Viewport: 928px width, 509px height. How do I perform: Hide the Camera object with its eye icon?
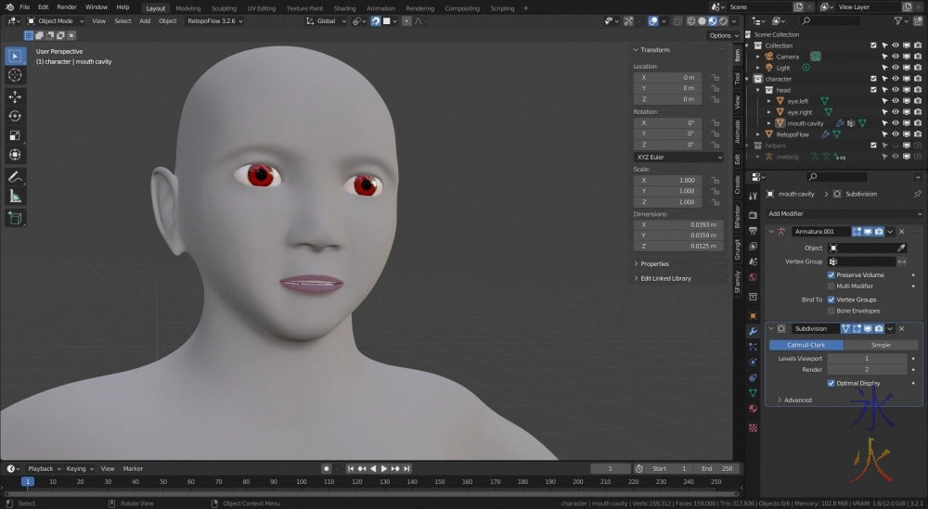(895, 57)
